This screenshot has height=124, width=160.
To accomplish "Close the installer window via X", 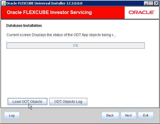I will click(x=156, y=3).
